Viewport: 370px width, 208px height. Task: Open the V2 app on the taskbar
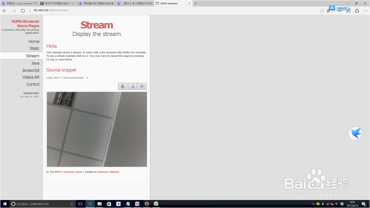coord(137,204)
